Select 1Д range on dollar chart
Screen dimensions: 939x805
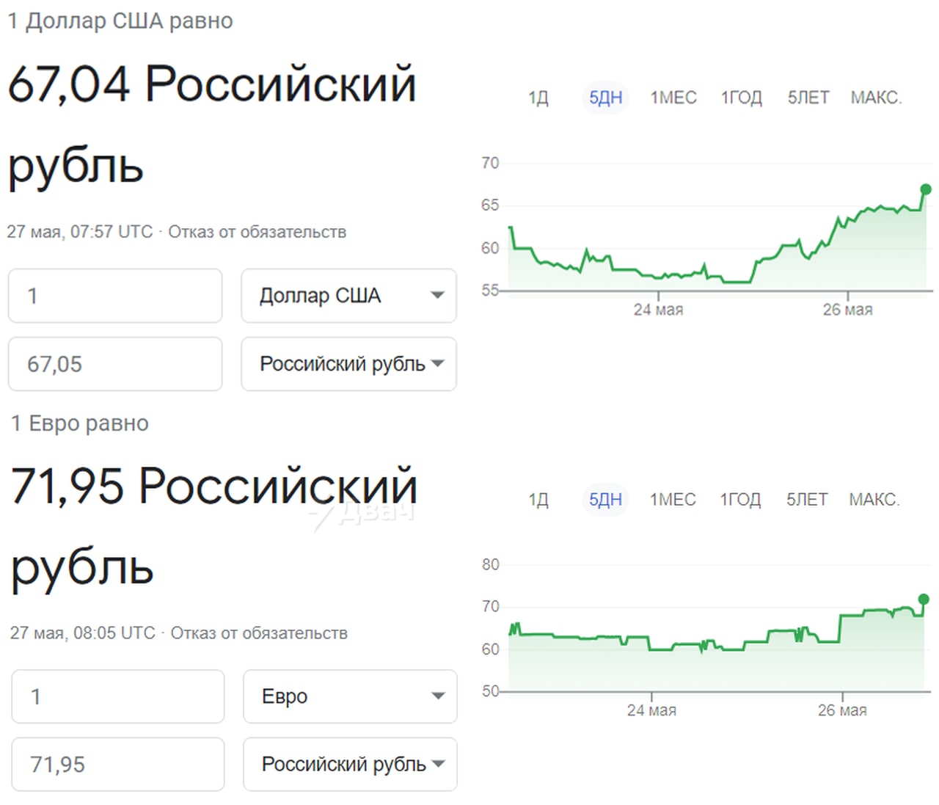point(538,98)
